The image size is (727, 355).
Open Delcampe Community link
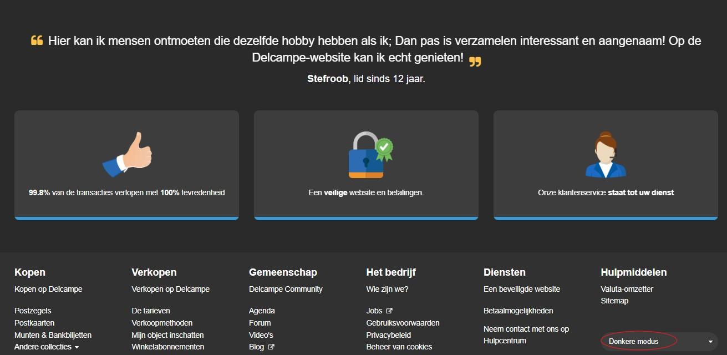point(286,289)
